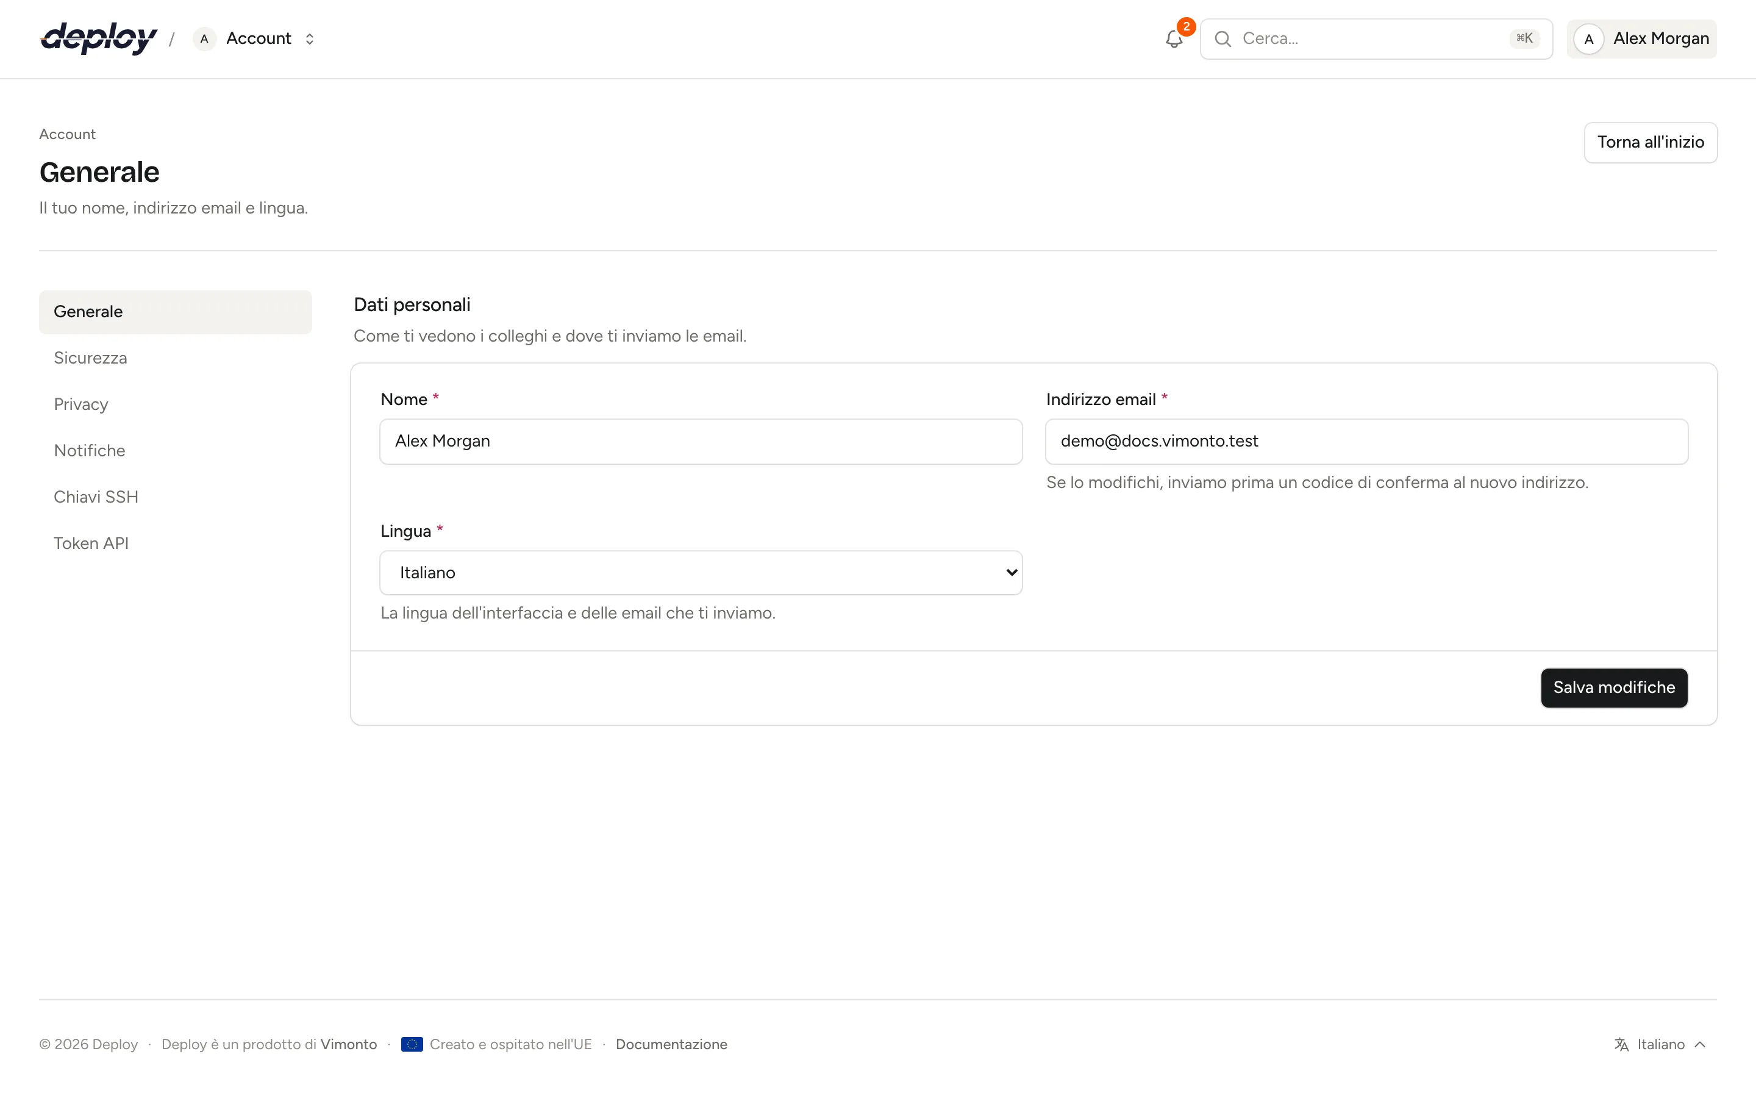This screenshot has height=1098, width=1756.
Task: Expand the footer Italiano language menu
Action: 1660,1044
